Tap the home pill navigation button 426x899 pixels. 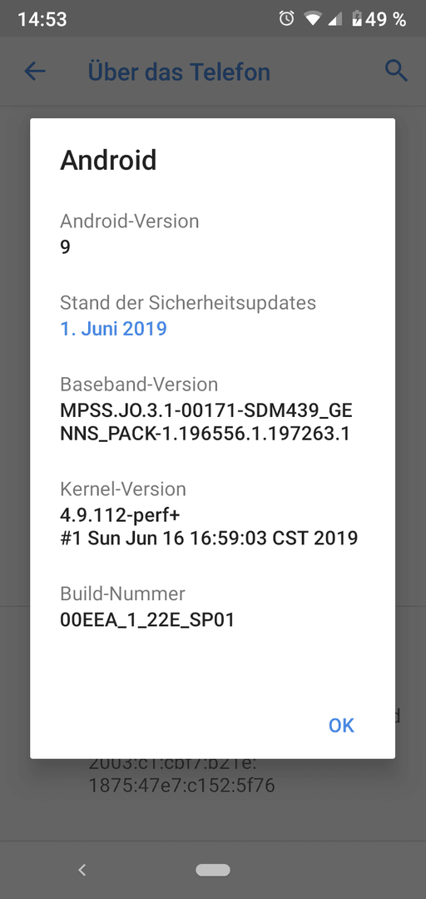coord(213,870)
